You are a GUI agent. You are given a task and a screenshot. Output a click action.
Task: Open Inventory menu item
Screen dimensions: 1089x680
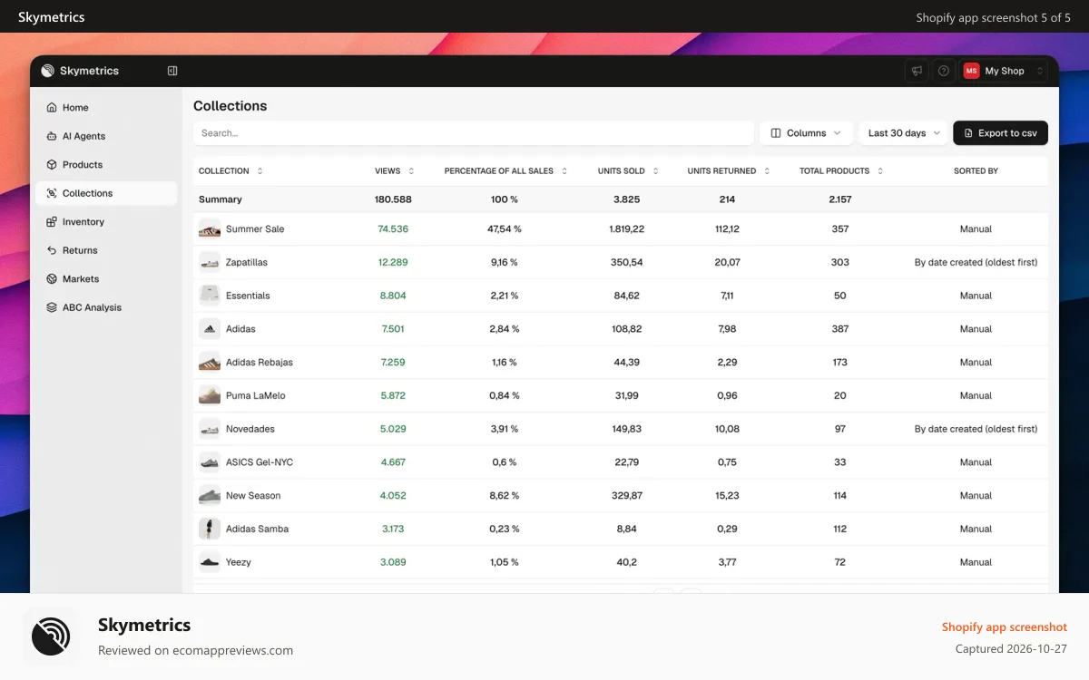coord(106,222)
